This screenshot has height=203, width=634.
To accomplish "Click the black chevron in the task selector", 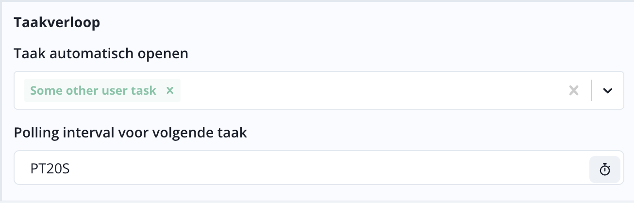I will 607,90.
